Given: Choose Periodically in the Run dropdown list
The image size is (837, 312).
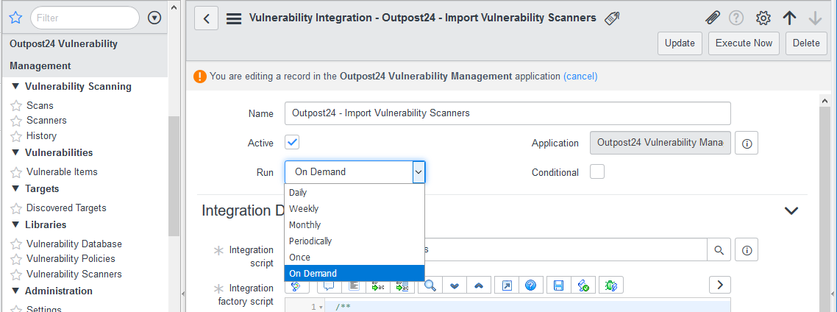Looking at the screenshot, I should (310, 241).
